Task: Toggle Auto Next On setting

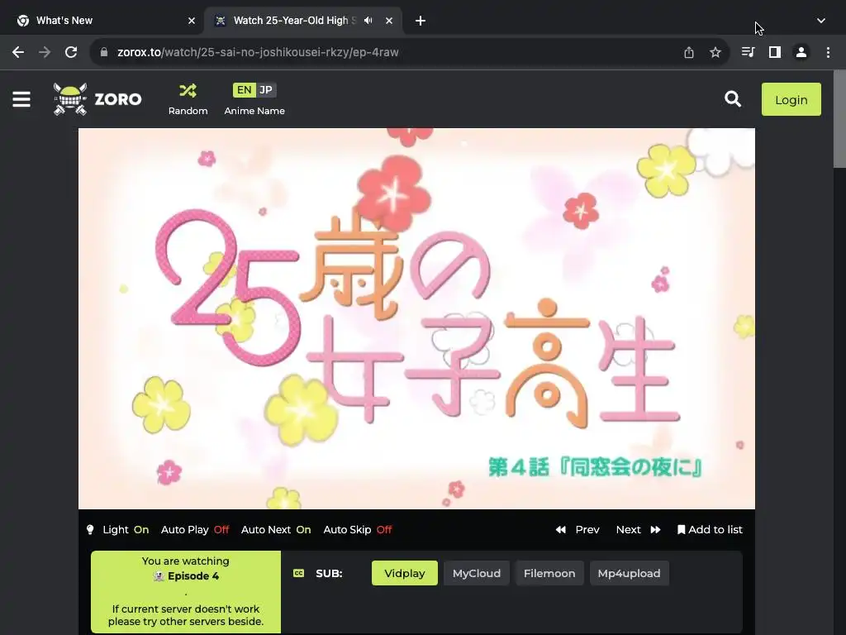Action: point(276,530)
